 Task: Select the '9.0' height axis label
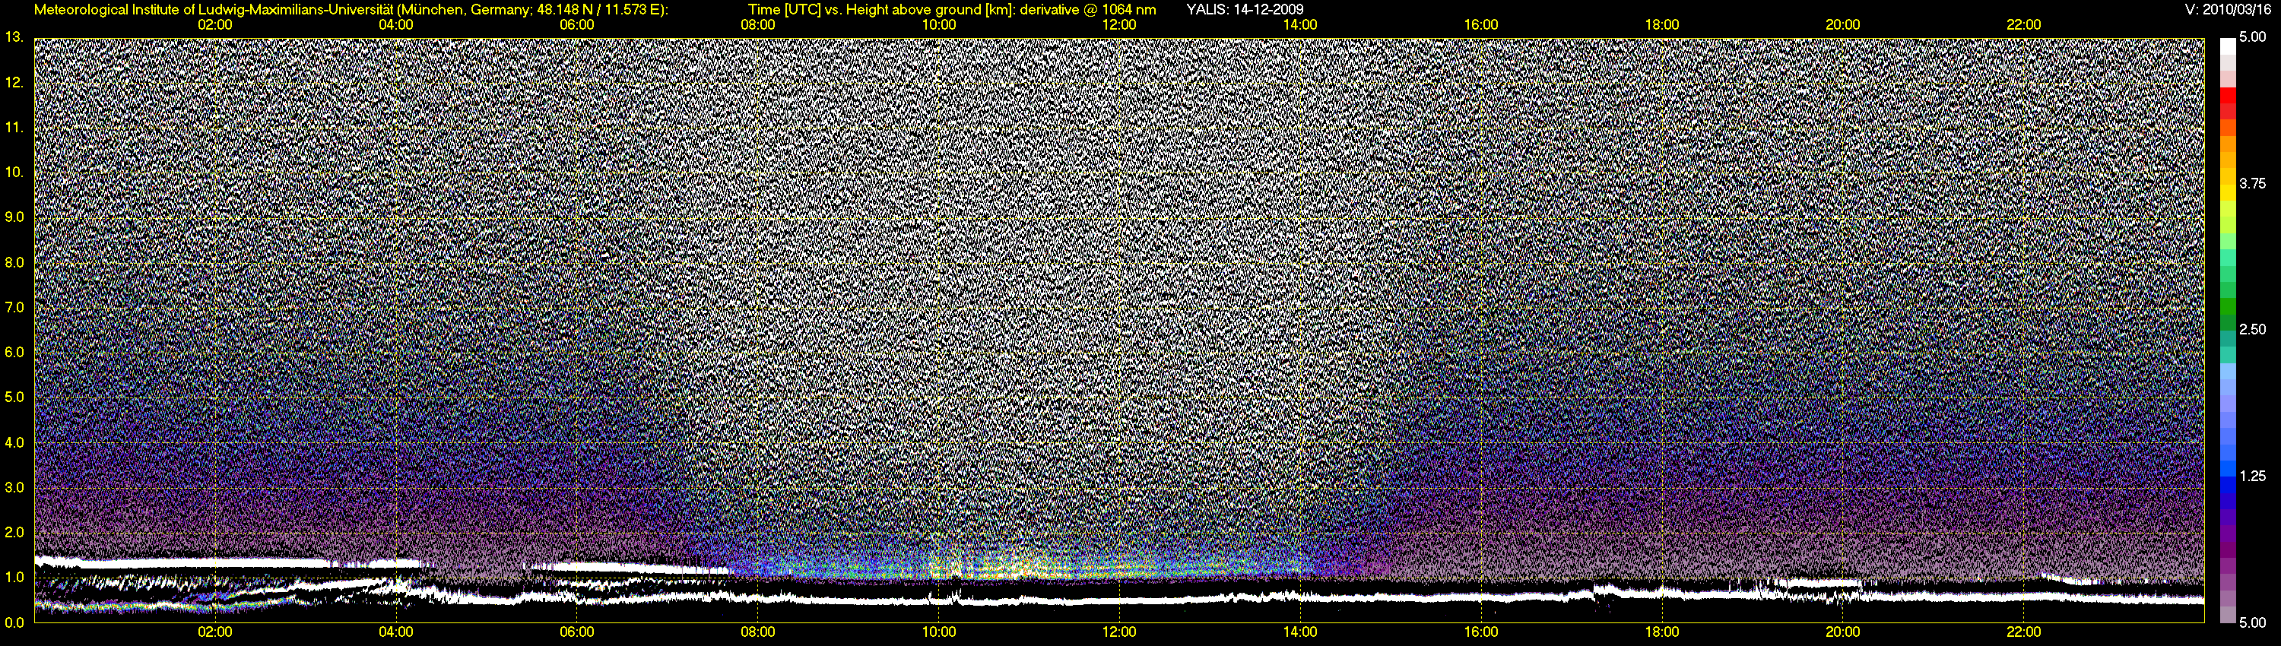pyautogui.click(x=14, y=217)
